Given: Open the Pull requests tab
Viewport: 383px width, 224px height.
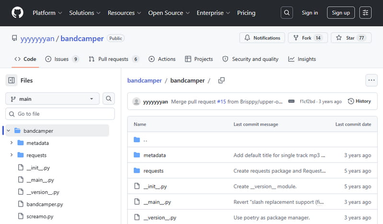Looking at the screenshot, I should coord(114,59).
